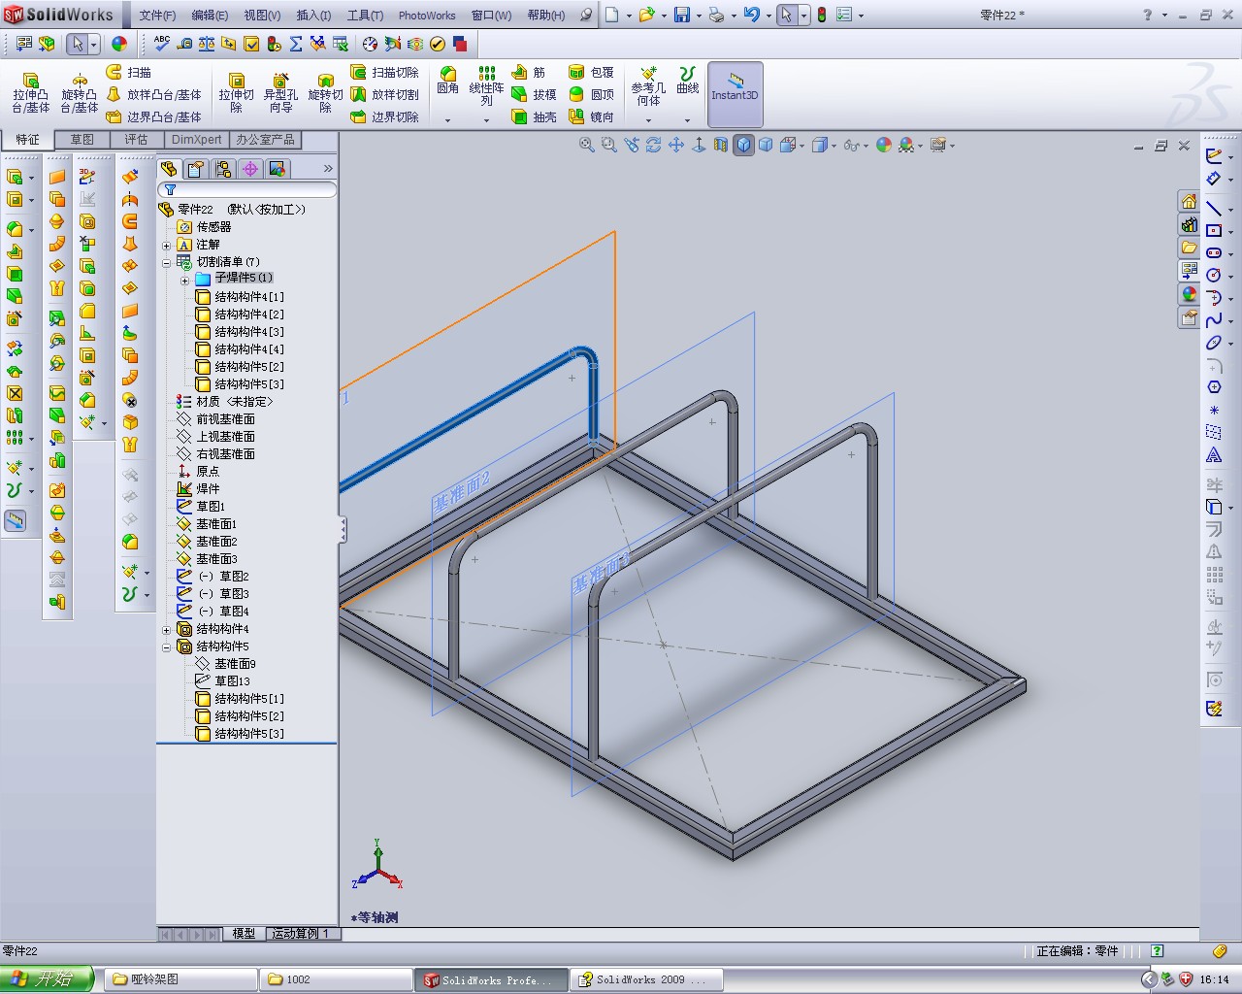Open the 插入(I) menu
The height and width of the screenshot is (994, 1242).
click(313, 16)
